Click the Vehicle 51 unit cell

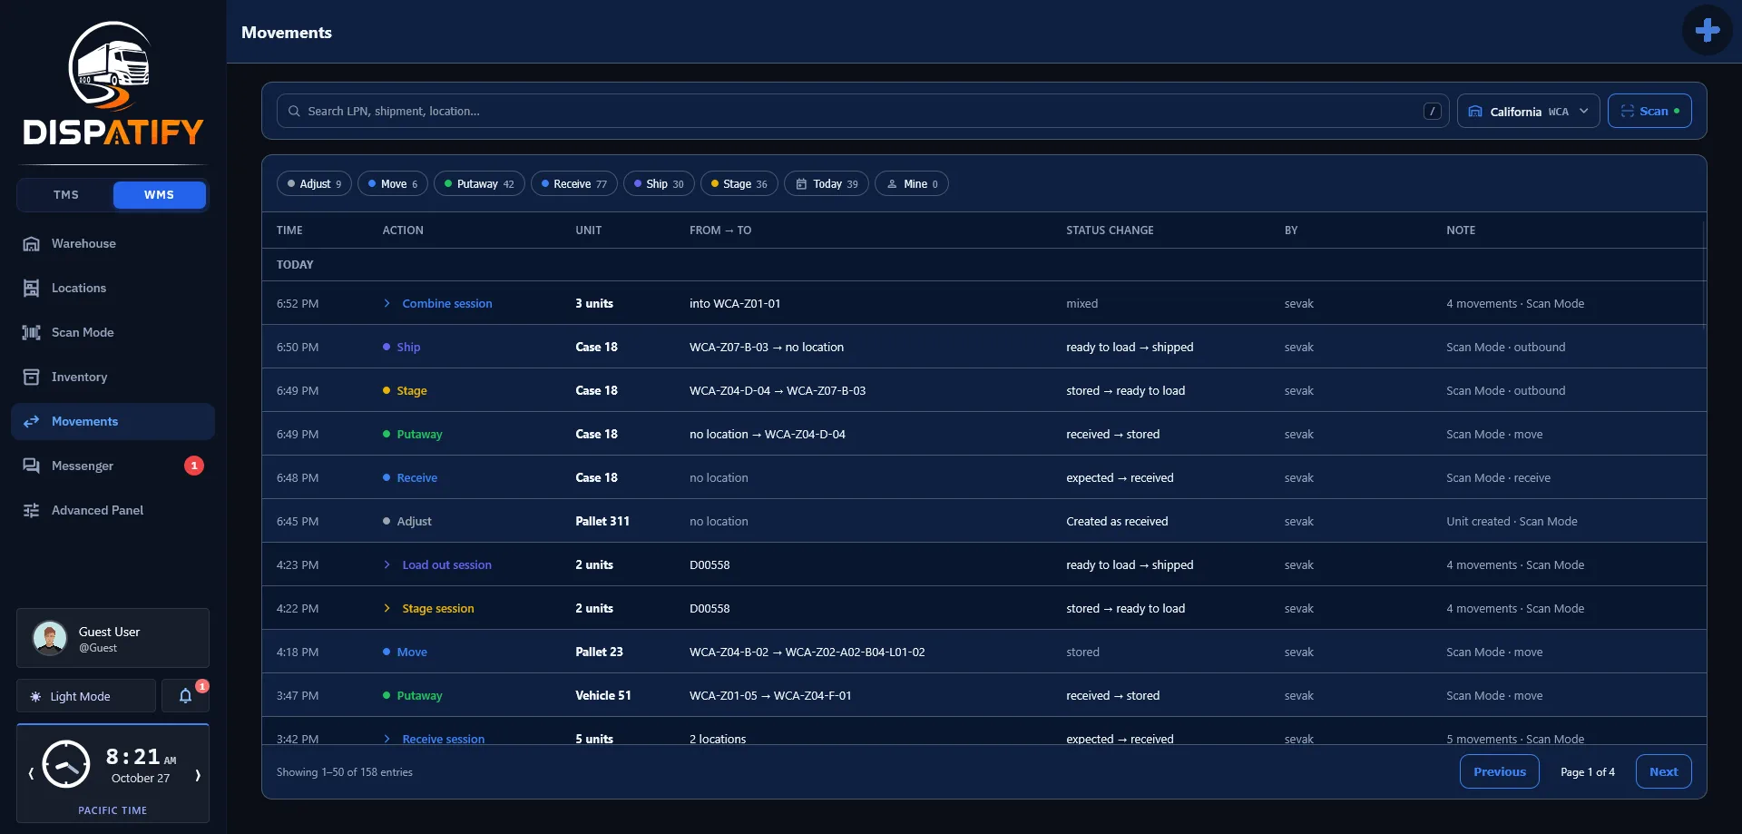[603, 695]
